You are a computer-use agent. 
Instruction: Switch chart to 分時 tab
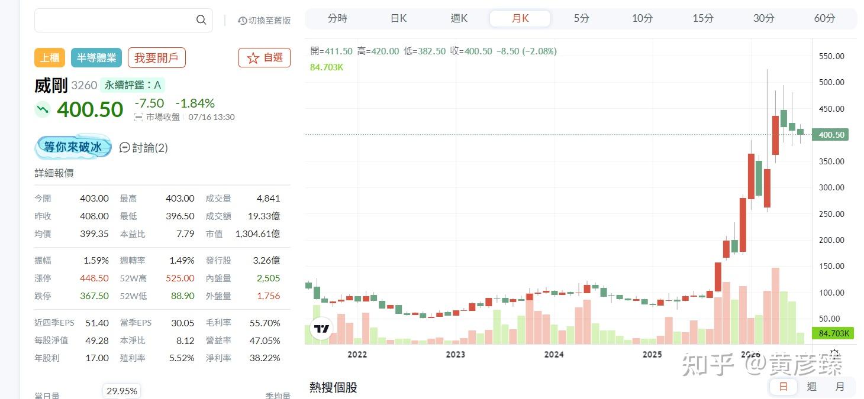337,18
